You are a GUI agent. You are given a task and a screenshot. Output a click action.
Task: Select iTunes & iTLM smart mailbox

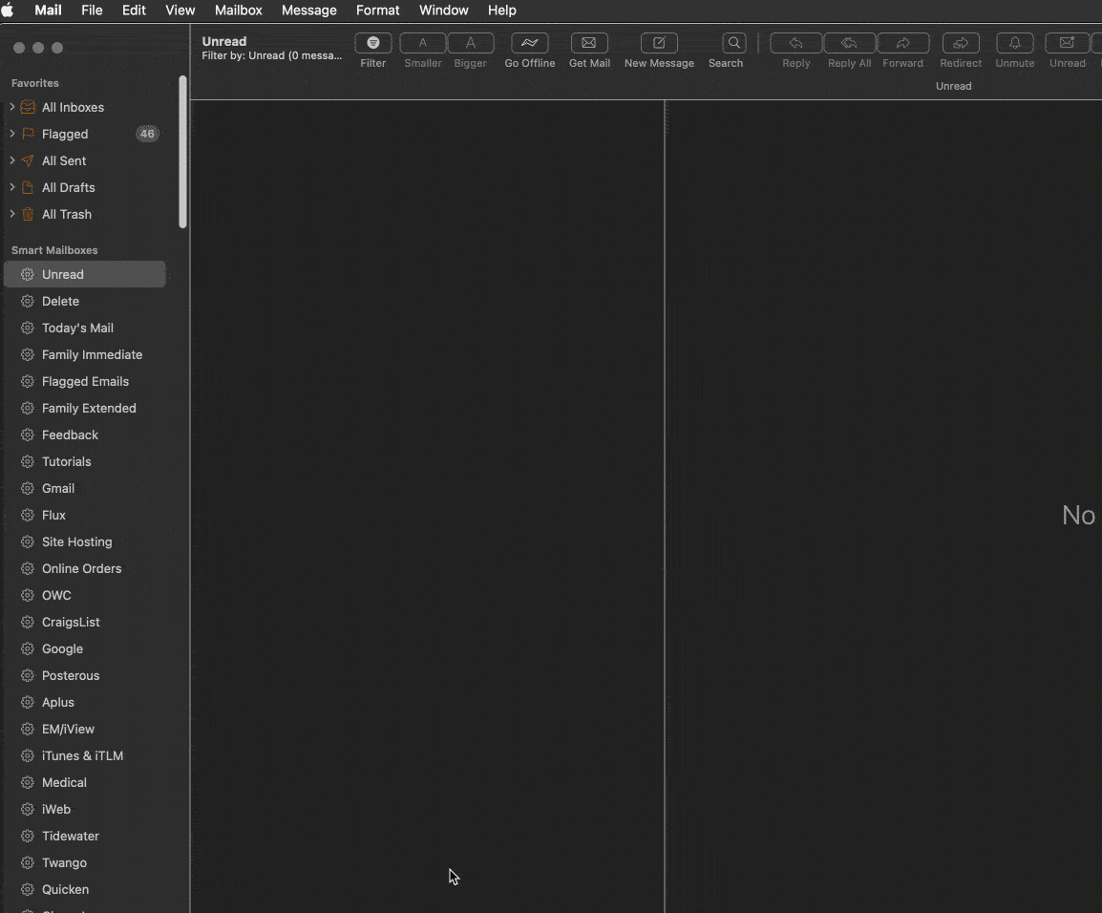(85, 754)
